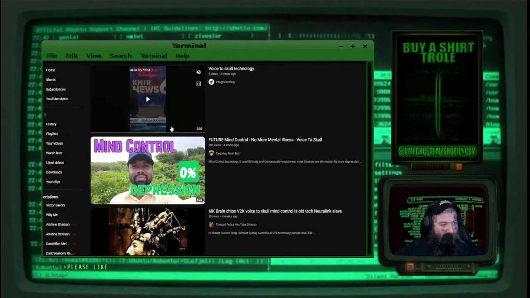Screen dimensions: 530x298
Task: Go to YouTube Home in sidebar
Action: [x=51, y=70]
